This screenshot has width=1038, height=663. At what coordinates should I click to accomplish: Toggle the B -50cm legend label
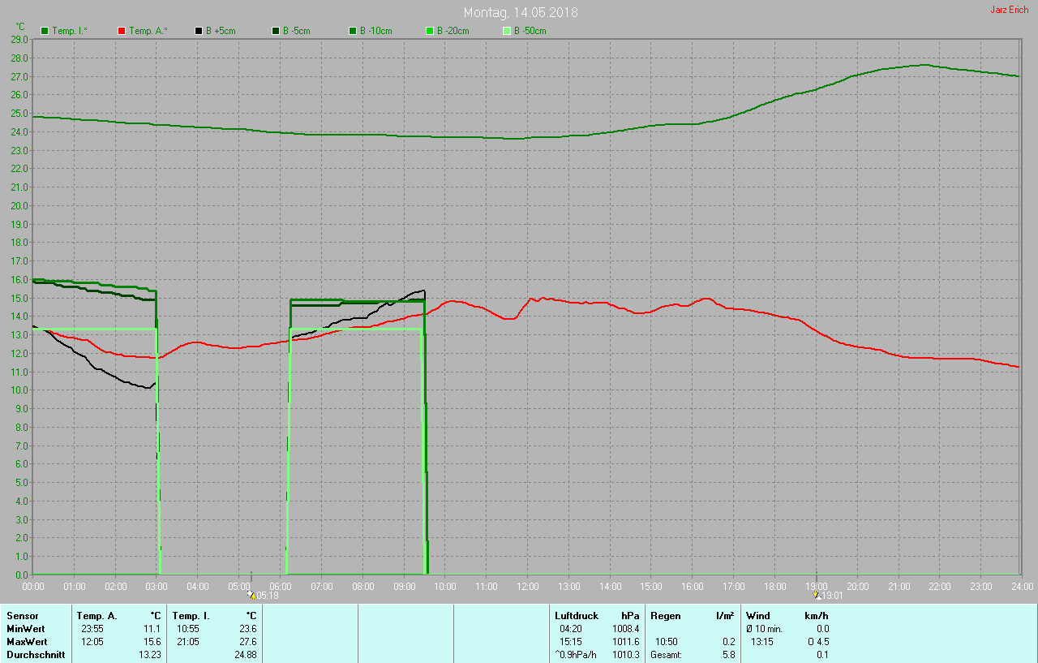pyautogui.click(x=530, y=31)
